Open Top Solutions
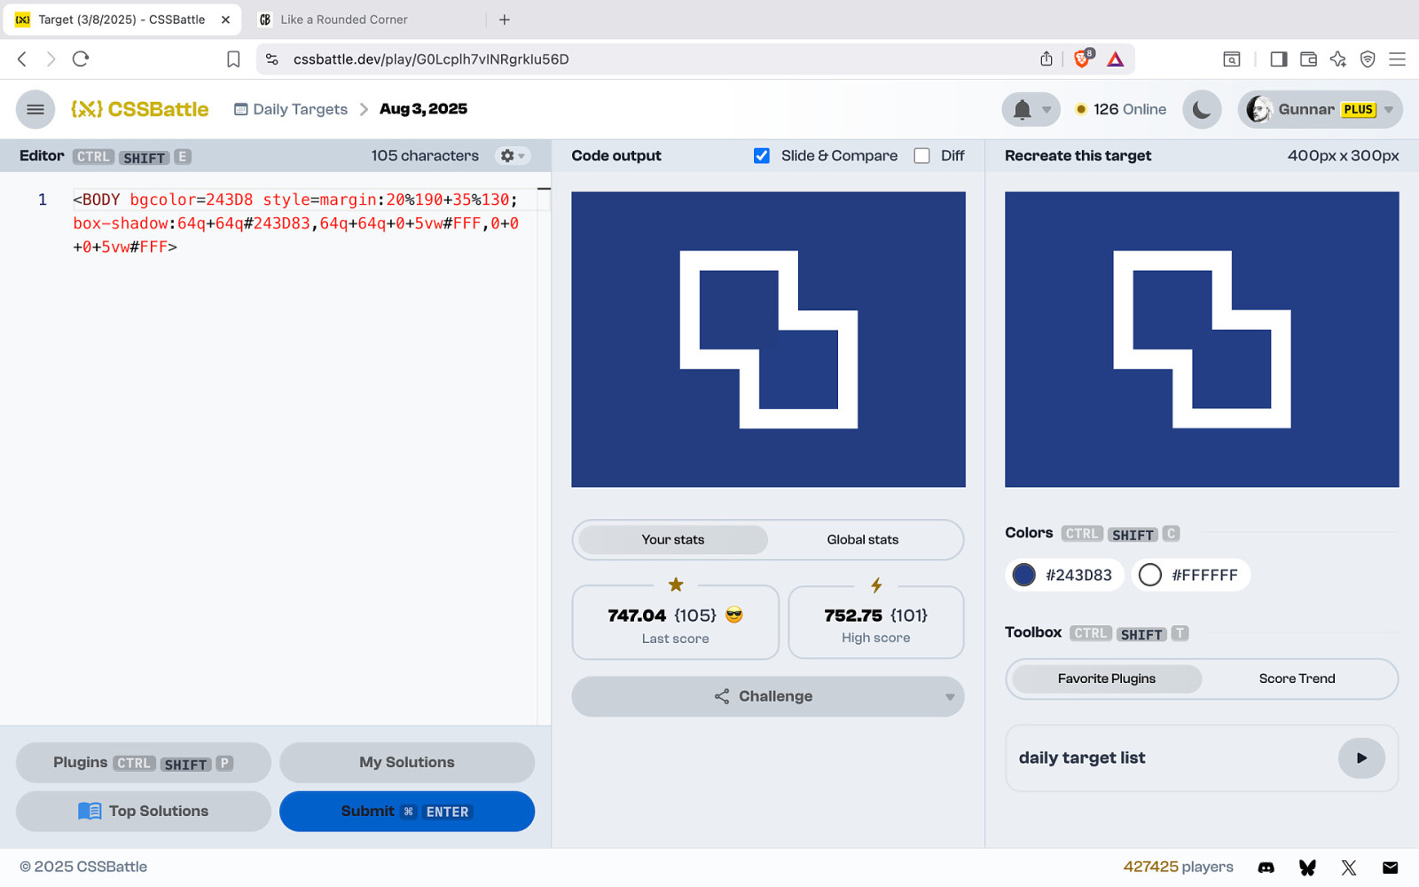Screen dimensions: 1419x887 (144, 812)
